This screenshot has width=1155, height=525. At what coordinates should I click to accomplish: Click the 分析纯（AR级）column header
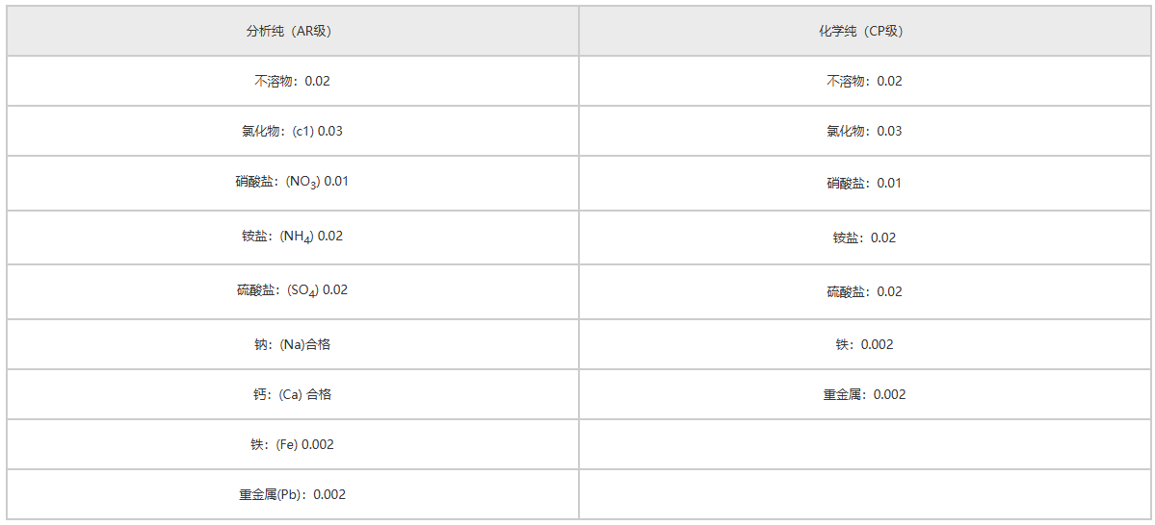[x=293, y=31]
